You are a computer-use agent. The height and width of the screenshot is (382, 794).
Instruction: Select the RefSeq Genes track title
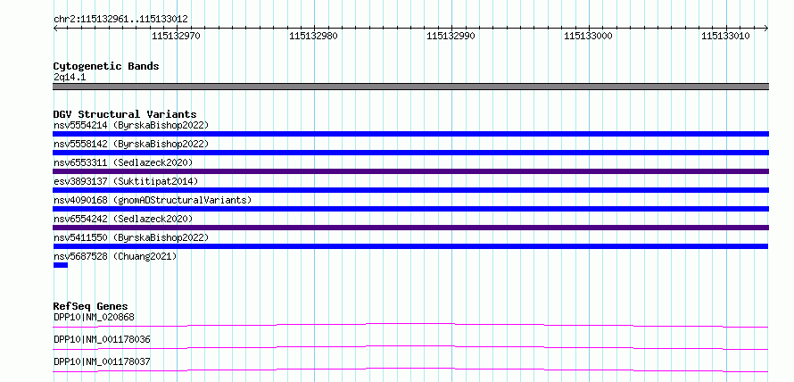point(91,306)
